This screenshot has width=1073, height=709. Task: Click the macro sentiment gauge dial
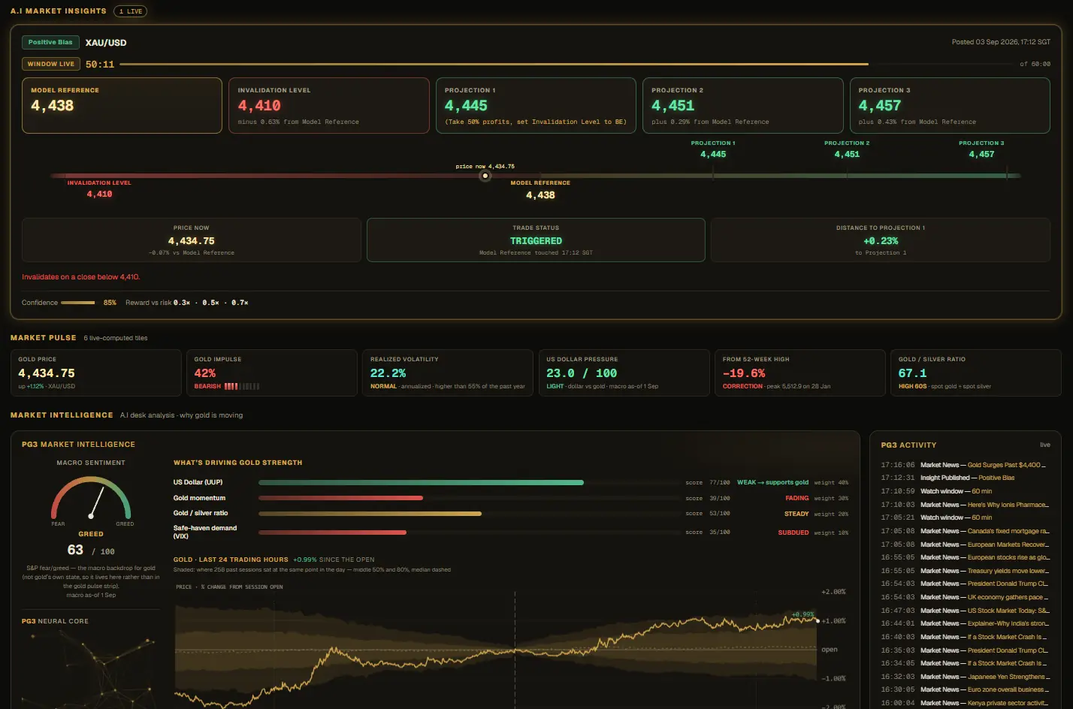coord(91,498)
